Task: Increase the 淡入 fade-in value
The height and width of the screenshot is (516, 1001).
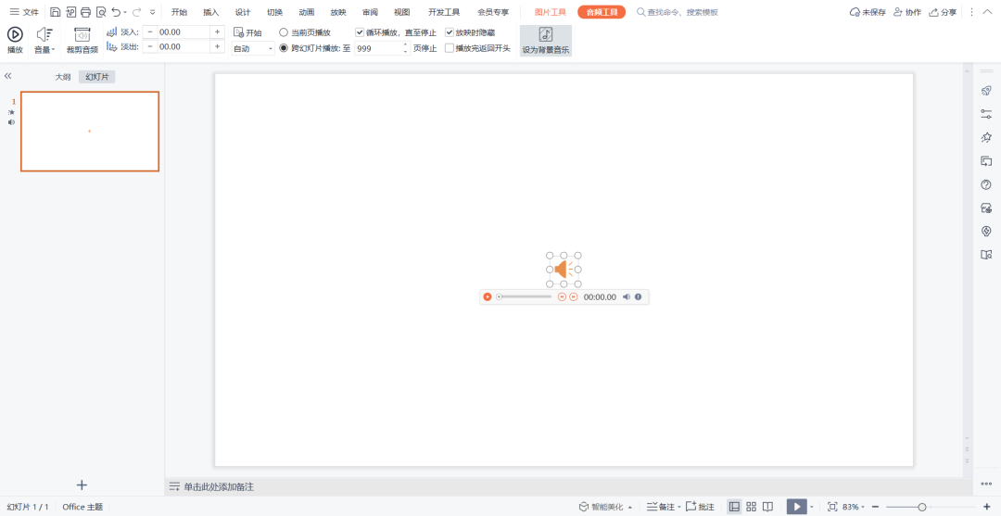Action: point(218,31)
